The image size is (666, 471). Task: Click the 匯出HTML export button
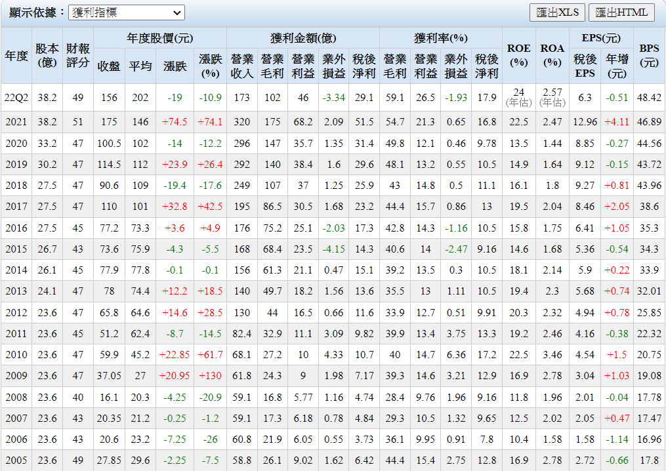(x=621, y=12)
